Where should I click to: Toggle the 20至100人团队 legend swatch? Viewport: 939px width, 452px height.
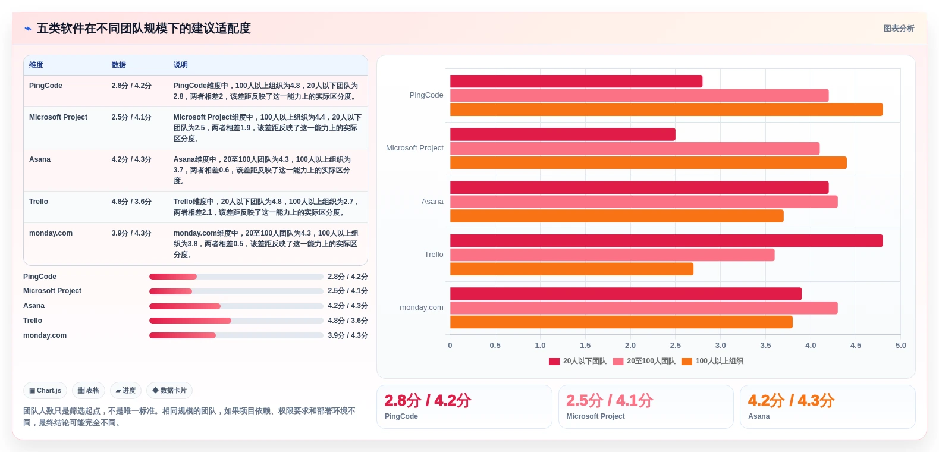pos(618,362)
